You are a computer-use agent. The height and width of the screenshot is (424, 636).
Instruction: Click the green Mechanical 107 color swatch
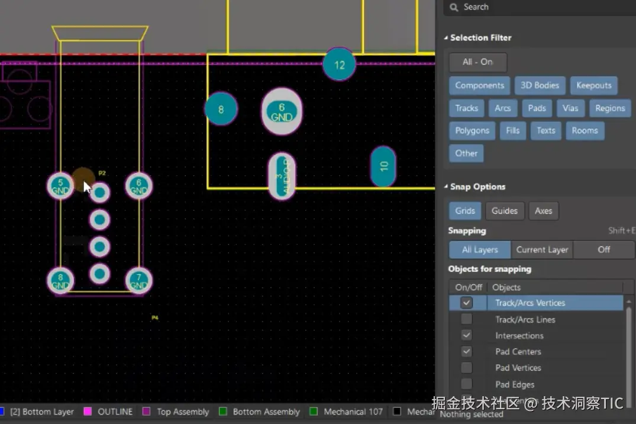[313, 412]
